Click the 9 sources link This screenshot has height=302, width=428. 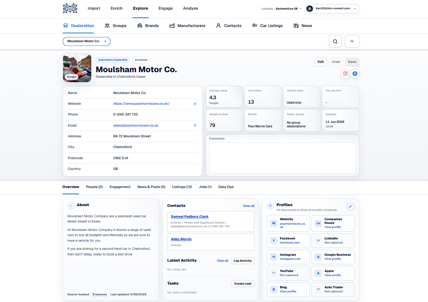click(100, 294)
